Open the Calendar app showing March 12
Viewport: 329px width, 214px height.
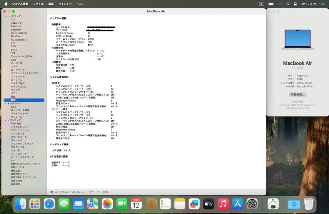pyautogui.click(x=136, y=204)
